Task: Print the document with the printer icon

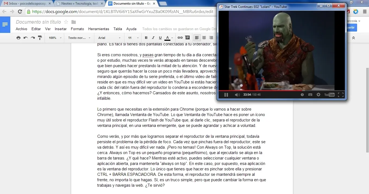Action: [x=18, y=38]
